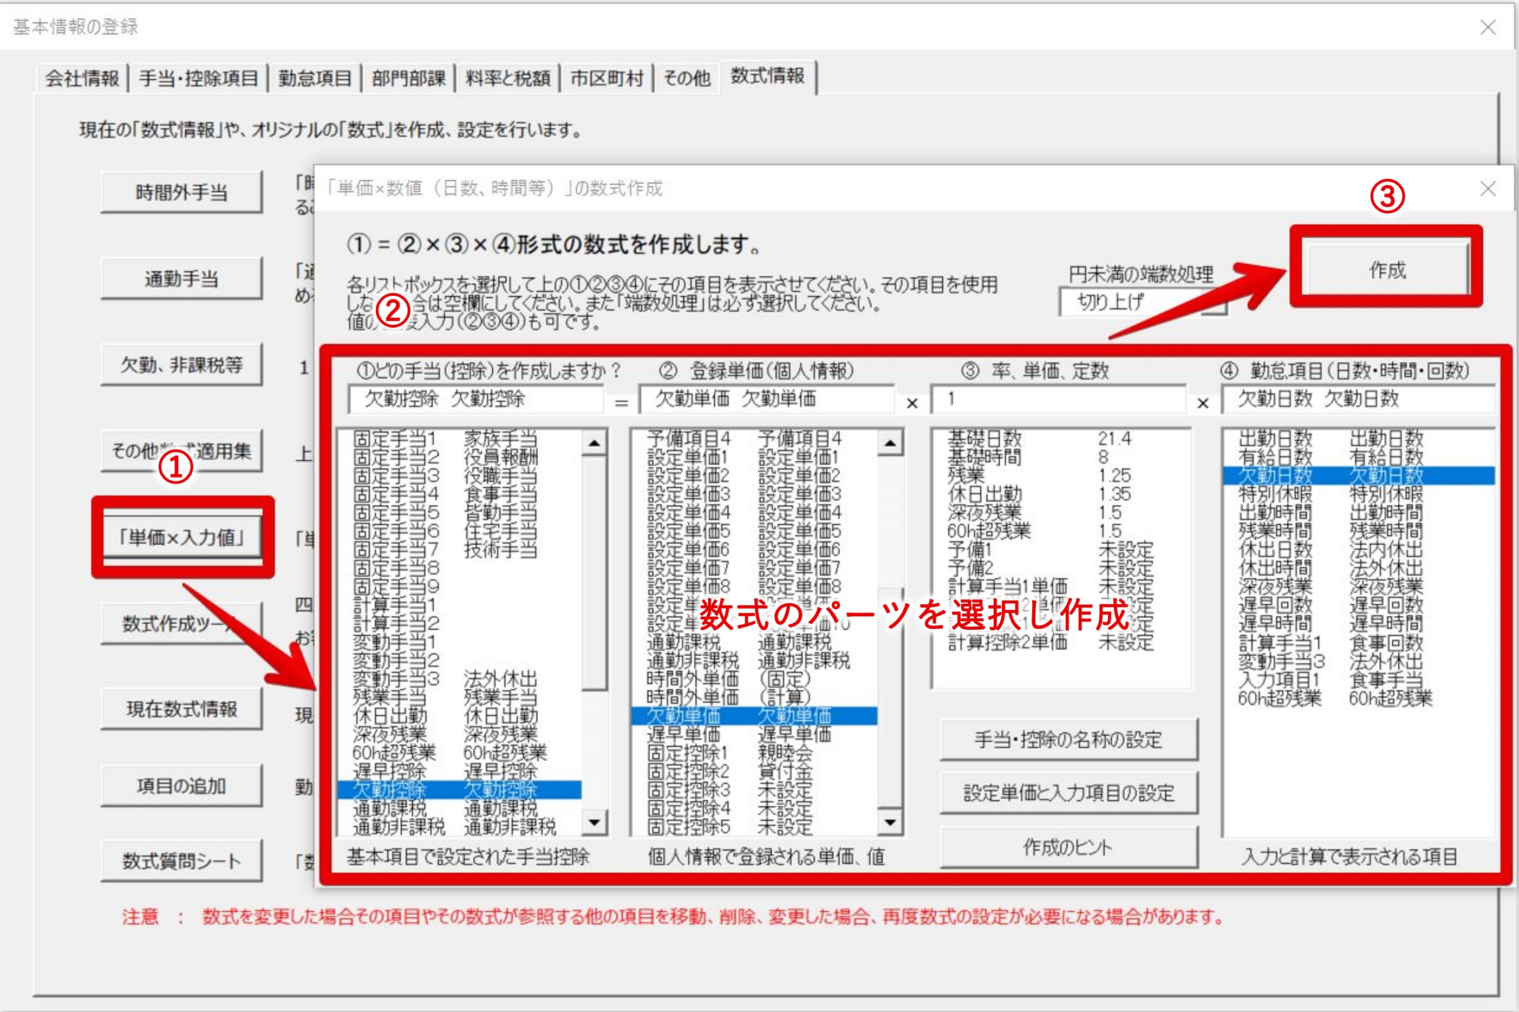Screen dimensions: 1519x1012
Task: Select the 料率と税額 tab
Action: pos(508,79)
